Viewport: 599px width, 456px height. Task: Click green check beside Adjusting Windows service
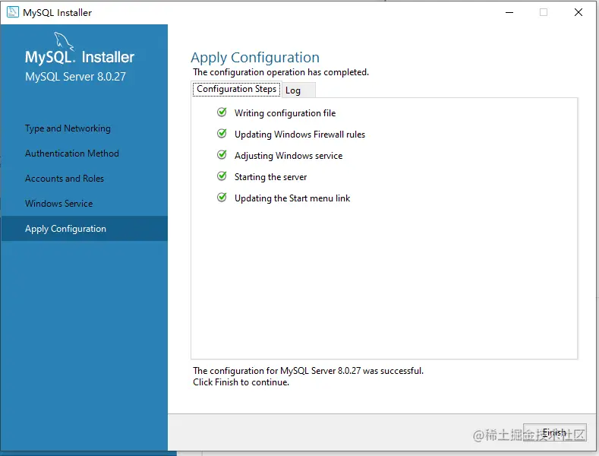pos(222,155)
